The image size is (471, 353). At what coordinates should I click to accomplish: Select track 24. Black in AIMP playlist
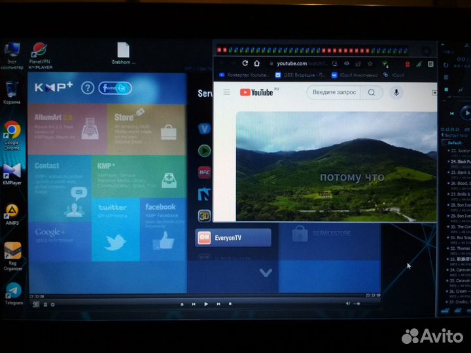coord(459,161)
